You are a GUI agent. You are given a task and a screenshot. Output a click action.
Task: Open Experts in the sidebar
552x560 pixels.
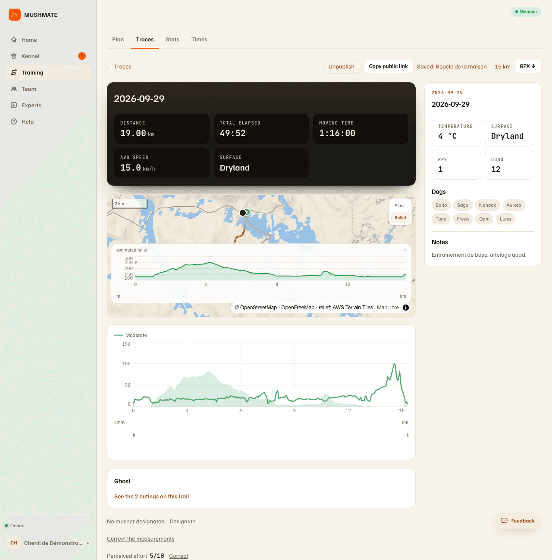[48, 105]
